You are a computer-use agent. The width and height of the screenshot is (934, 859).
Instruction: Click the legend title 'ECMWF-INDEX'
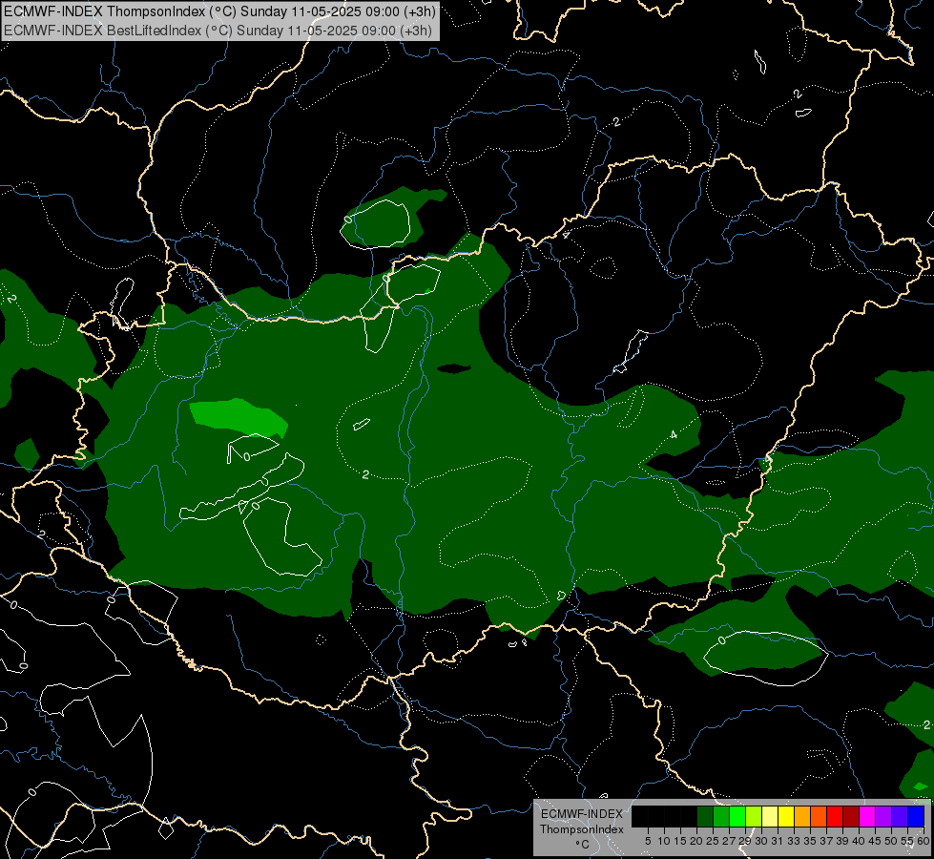(582, 814)
